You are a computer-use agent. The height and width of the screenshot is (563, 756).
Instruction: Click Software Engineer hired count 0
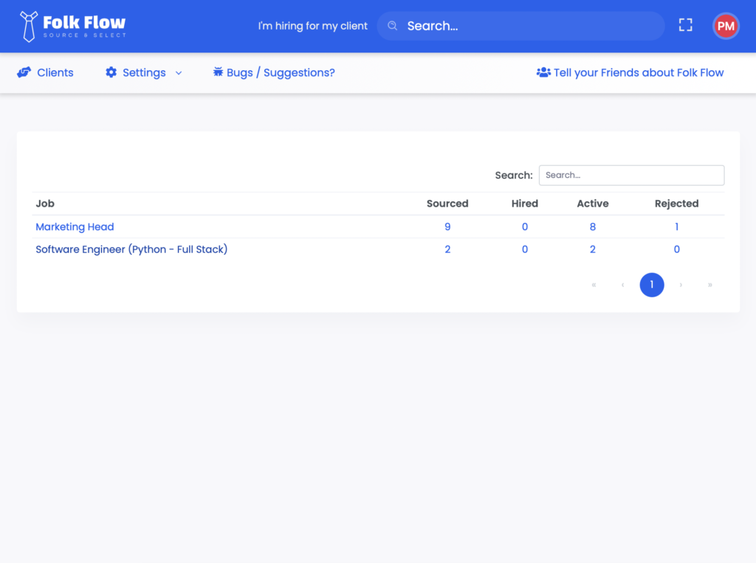(525, 249)
